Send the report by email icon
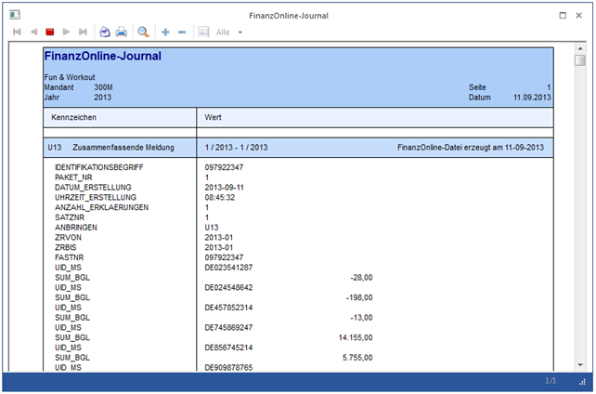 click(105, 32)
